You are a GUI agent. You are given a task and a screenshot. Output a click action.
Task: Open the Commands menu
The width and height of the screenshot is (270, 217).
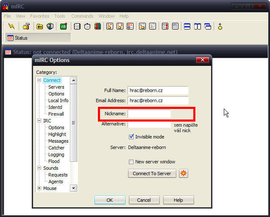pos(82,16)
